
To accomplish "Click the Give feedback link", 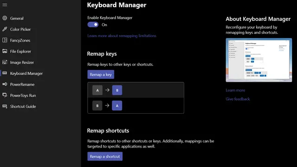I will [238, 99].
